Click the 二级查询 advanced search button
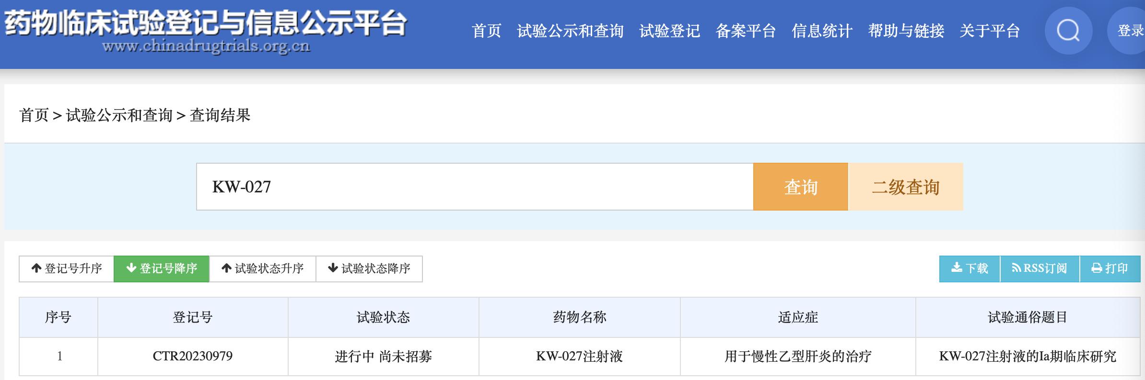Image resolution: width=1145 pixels, height=380 pixels. click(x=906, y=187)
